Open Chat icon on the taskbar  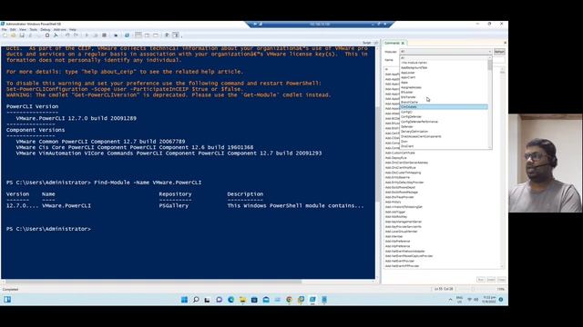219,300
